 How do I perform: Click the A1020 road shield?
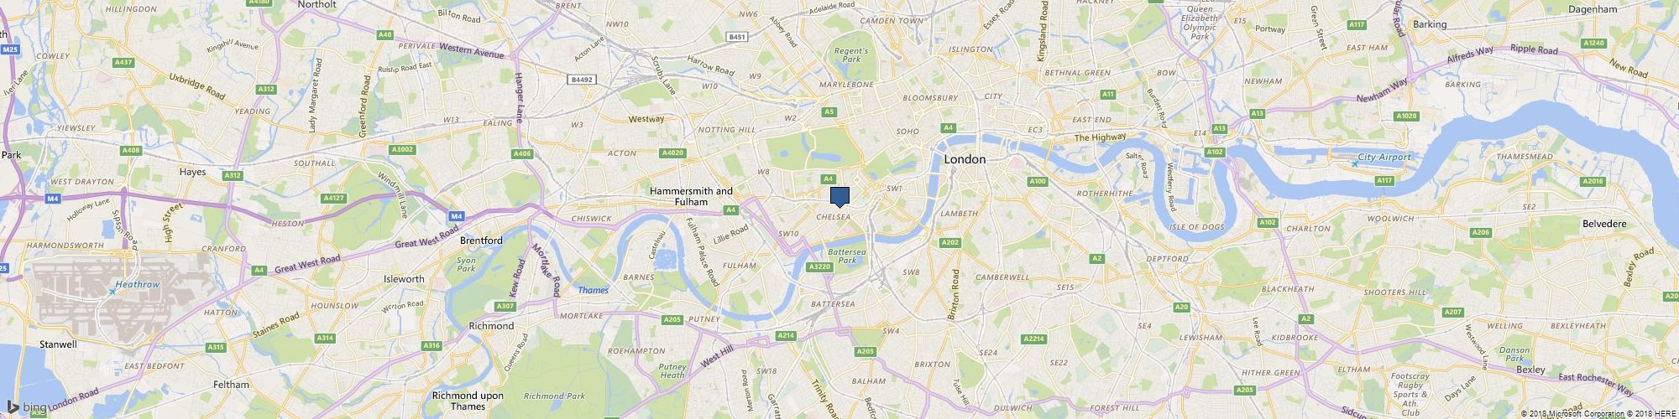tap(1405, 116)
